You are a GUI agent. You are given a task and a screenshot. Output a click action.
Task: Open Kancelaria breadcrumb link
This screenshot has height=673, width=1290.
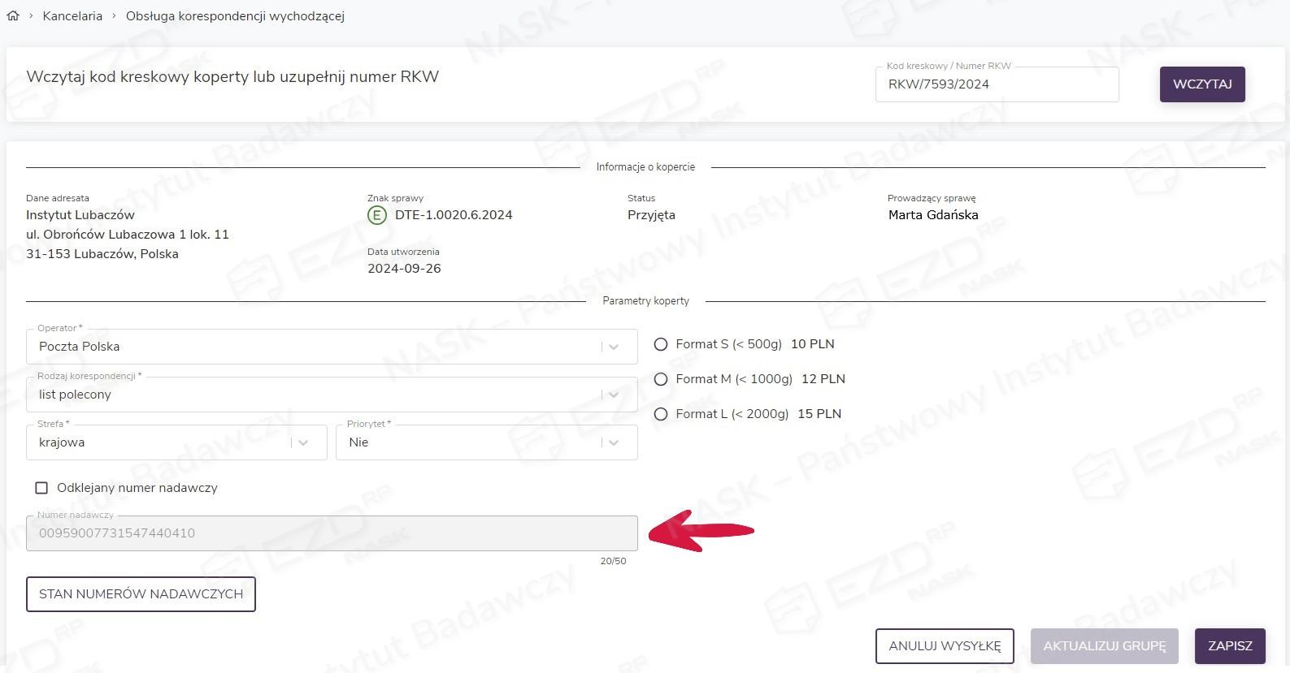click(x=72, y=16)
